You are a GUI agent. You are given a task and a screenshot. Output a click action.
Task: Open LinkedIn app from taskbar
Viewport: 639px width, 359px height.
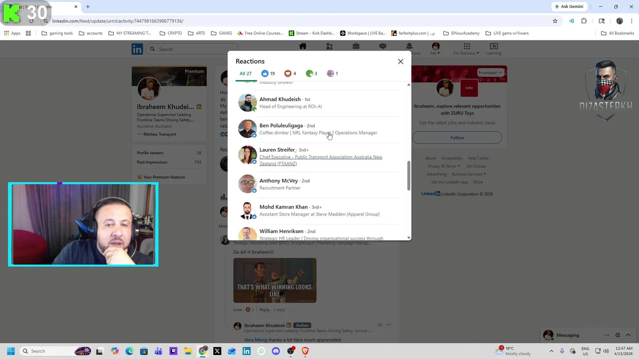pos(247,351)
